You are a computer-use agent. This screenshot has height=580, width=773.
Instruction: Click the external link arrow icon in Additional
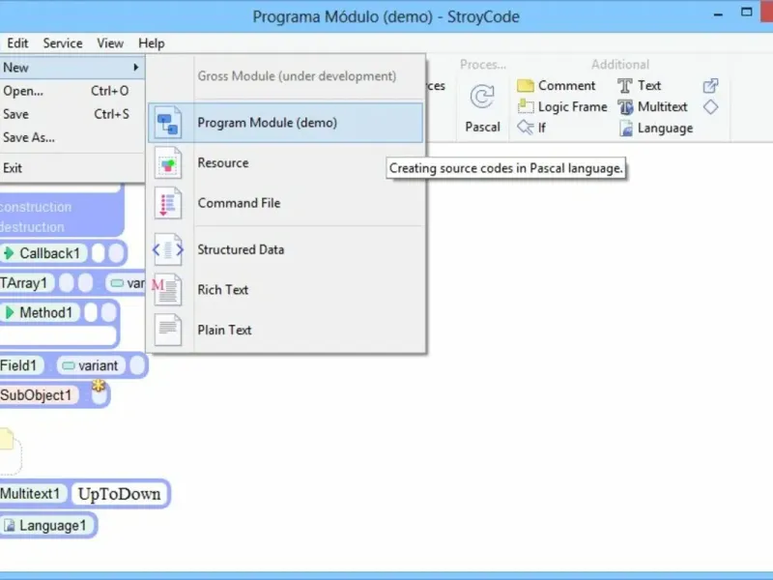[x=710, y=85]
